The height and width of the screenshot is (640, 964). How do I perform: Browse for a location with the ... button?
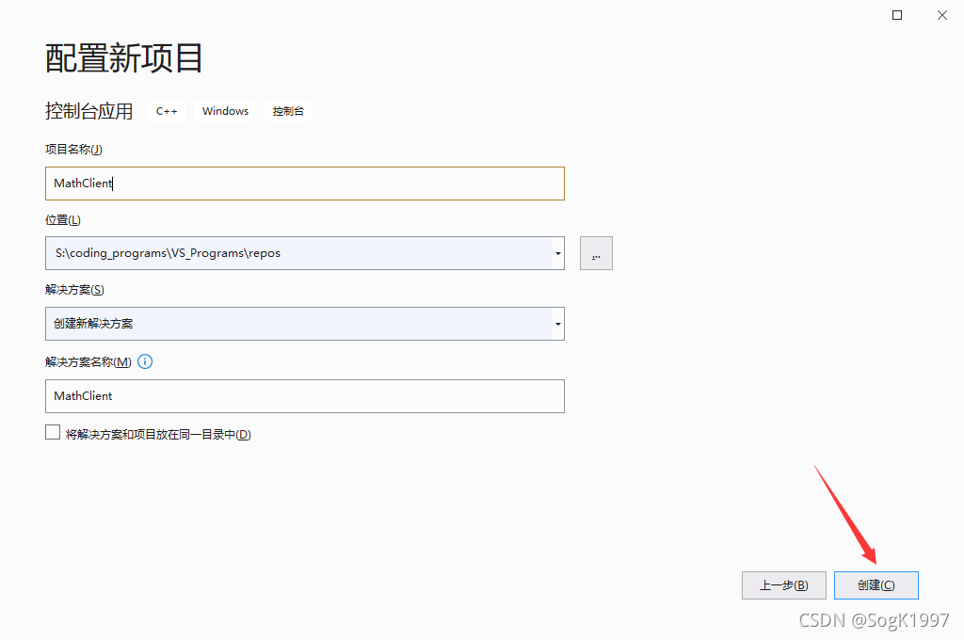(596, 253)
